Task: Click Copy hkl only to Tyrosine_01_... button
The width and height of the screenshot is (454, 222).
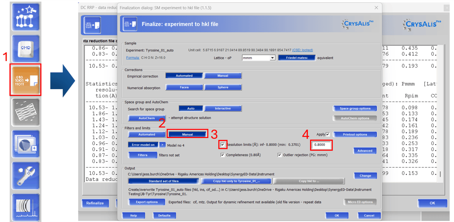Action: [x=236, y=181]
